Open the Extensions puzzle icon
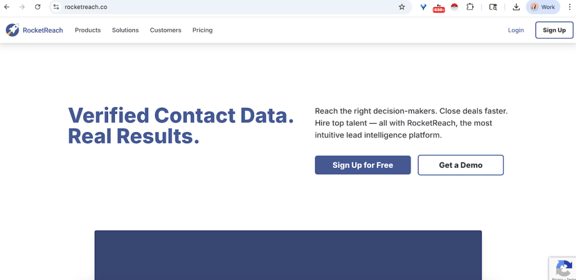Viewport: 576px width, 280px height. [470, 7]
